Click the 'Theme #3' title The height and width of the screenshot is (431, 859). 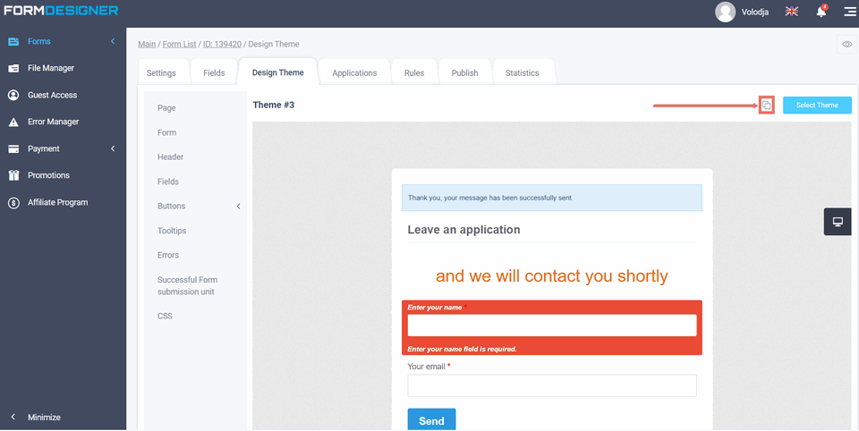(x=274, y=105)
